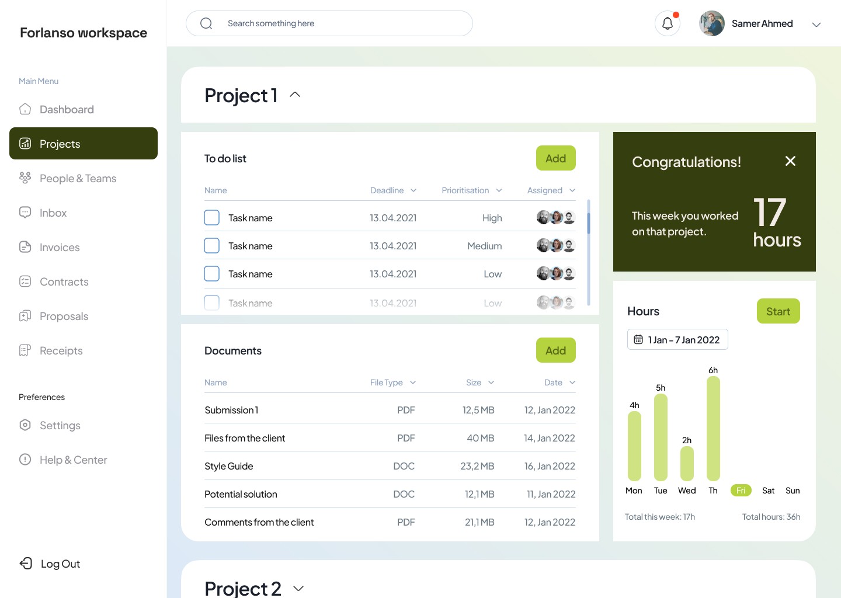Open Comments from the client document

point(390,522)
